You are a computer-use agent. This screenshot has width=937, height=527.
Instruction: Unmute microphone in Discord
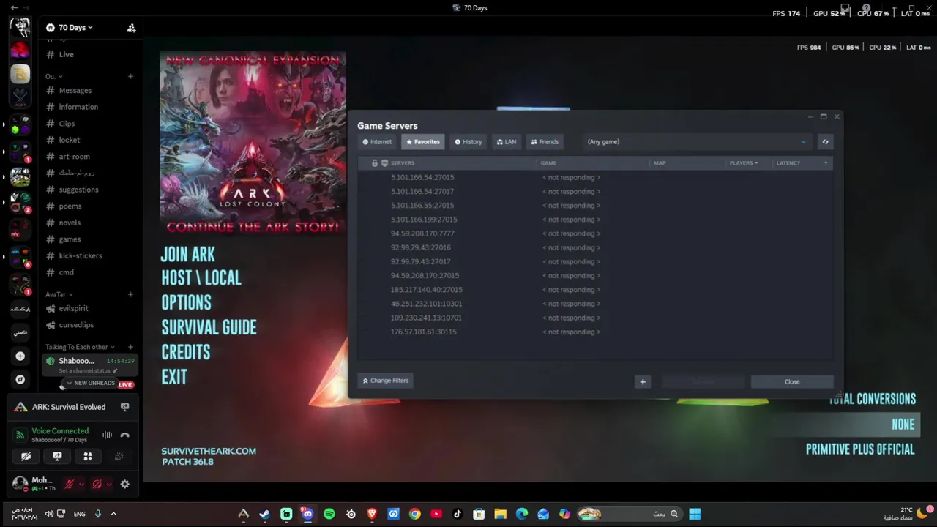click(70, 484)
